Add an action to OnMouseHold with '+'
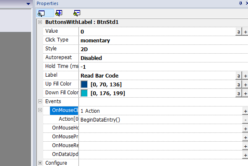Screen dimensions: 248x166 [245, 129]
